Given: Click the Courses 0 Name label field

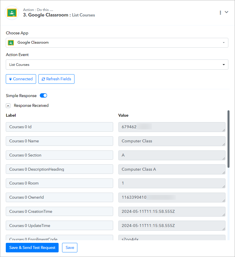Looking at the screenshot, I should coord(59,141).
